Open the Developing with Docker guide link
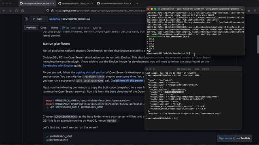Screen dimensions: 259x145 click(58, 66)
